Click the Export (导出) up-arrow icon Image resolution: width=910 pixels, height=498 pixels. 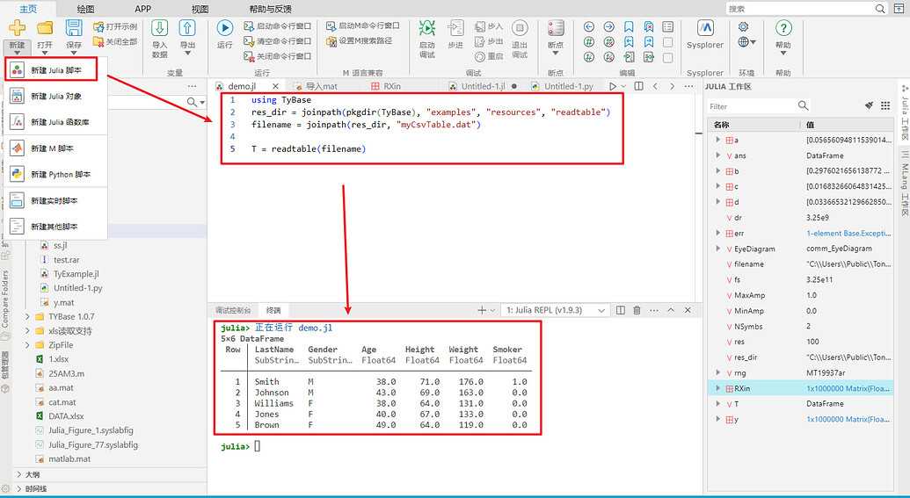(187, 28)
